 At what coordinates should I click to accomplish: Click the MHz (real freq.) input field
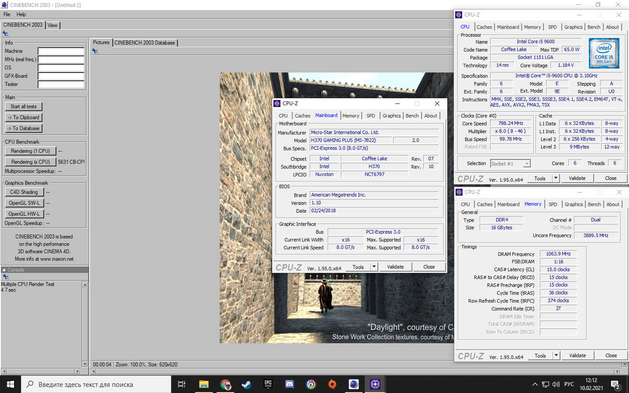(x=61, y=59)
